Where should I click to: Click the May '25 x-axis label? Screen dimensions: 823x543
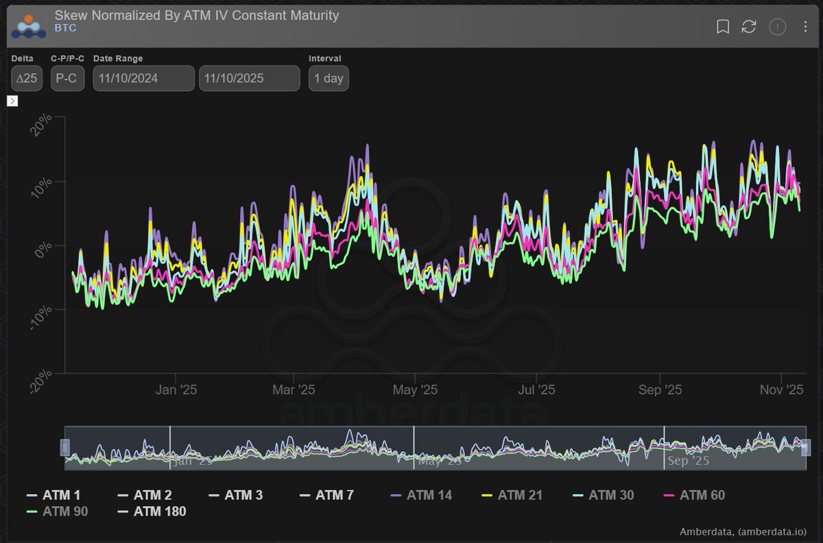tap(415, 390)
